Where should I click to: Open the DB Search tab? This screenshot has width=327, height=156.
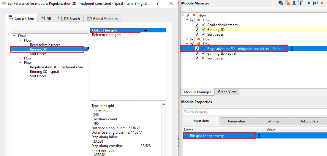[69, 18]
